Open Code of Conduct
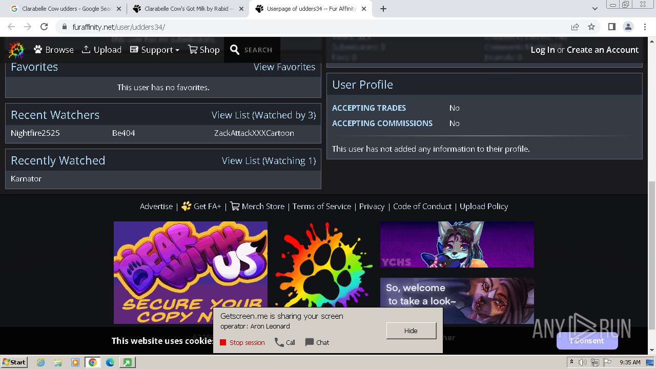 click(x=422, y=207)
